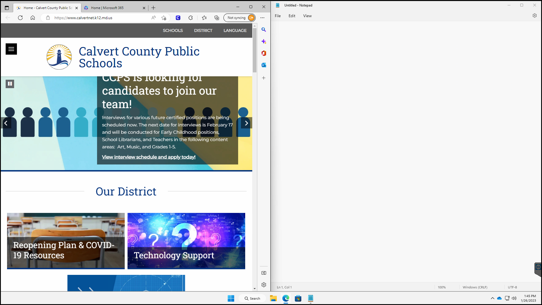The width and height of the screenshot is (542, 305).
Task: Click the blue C extension icon
Action: [178, 18]
